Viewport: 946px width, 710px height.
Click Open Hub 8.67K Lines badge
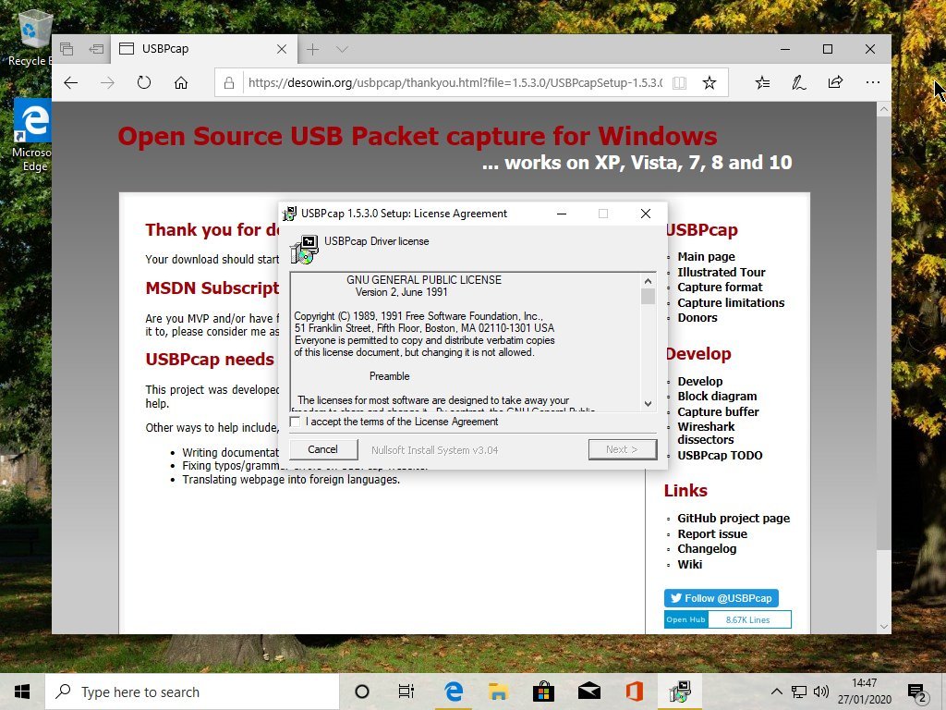pyautogui.click(x=728, y=619)
